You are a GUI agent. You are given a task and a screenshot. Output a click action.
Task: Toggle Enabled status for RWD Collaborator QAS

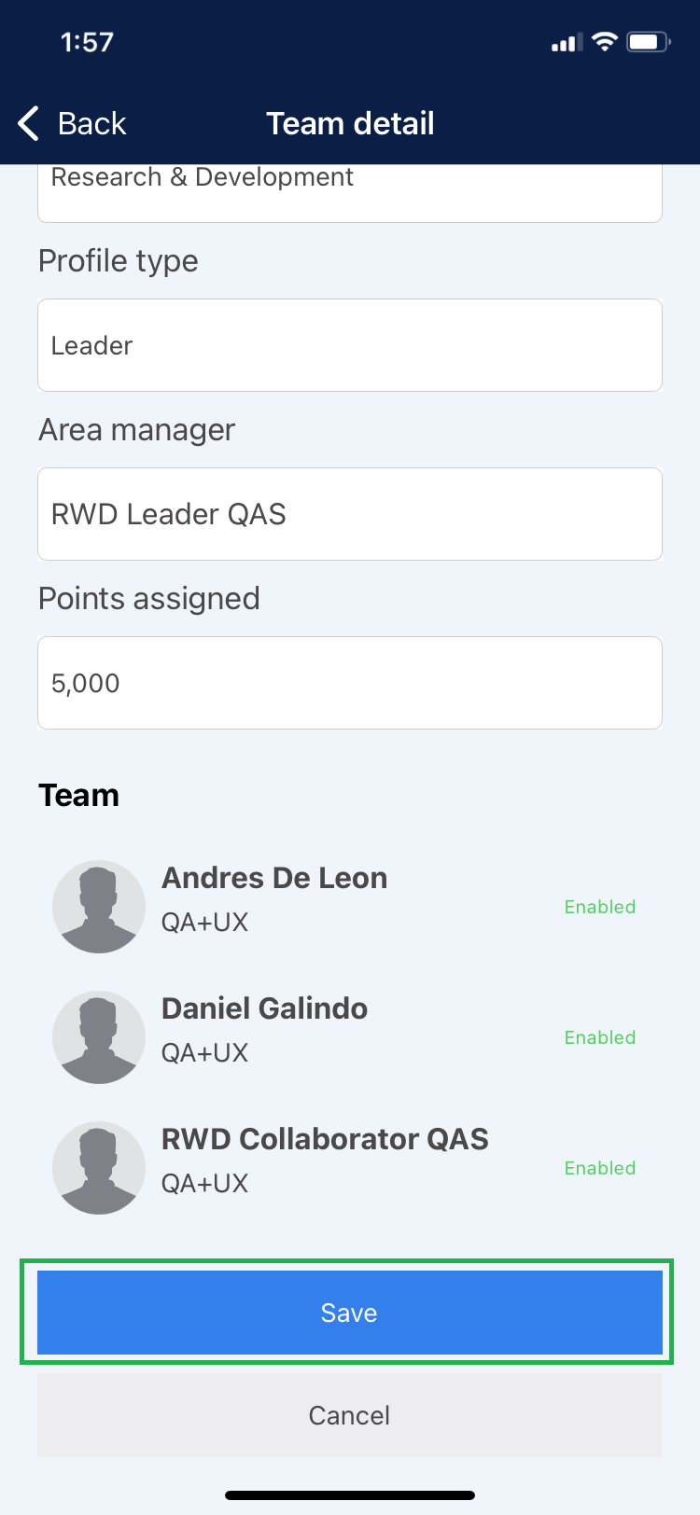tap(600, 1168)
